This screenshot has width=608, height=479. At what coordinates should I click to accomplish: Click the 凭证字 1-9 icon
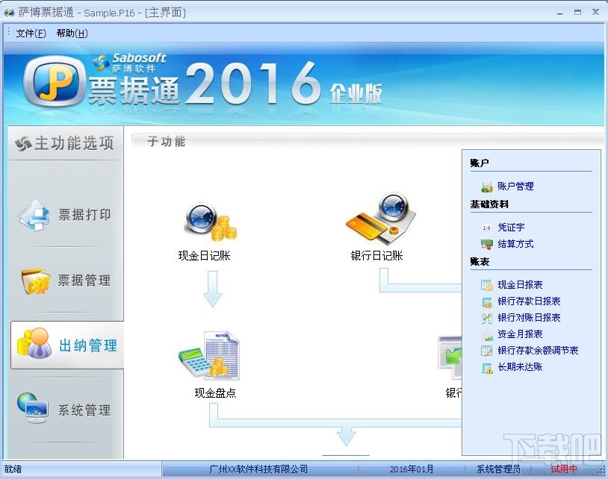pos(486,228)
